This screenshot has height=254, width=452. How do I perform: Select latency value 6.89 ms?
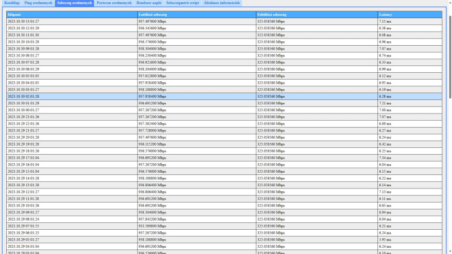(x=385, y=124)
